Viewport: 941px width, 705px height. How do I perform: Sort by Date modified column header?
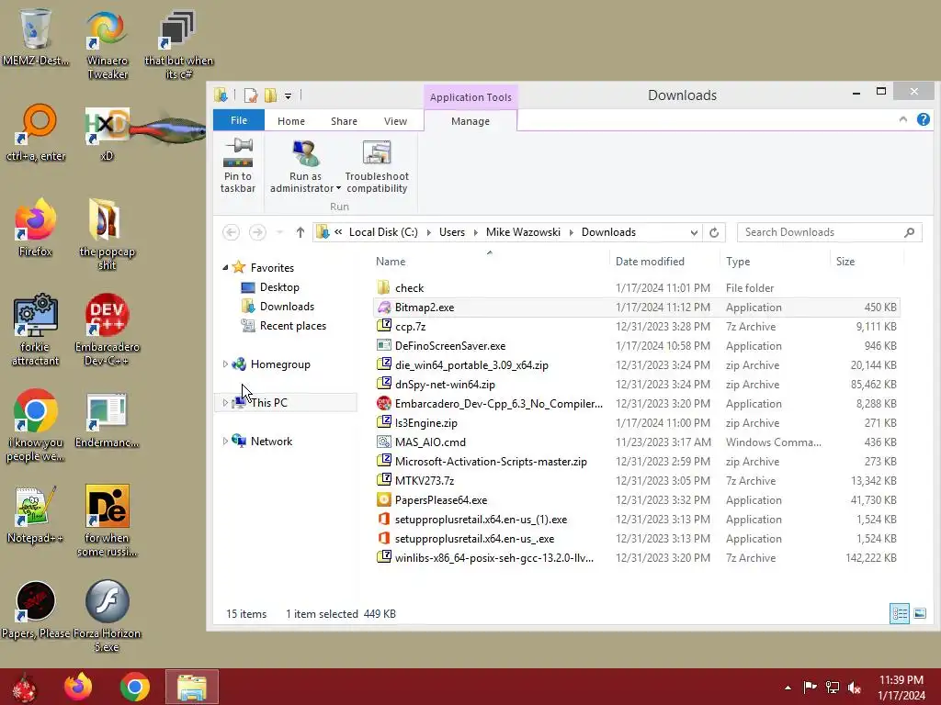click(663, 262)
